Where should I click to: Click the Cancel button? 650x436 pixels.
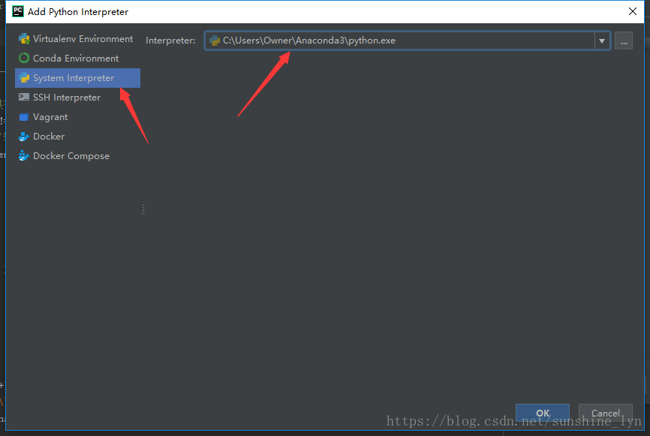[606, 413]
